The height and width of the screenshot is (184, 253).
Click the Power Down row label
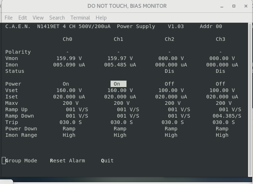pos(21,129)
